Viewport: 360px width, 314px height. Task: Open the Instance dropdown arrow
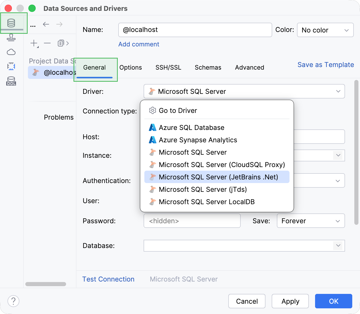tap(338, 155)
